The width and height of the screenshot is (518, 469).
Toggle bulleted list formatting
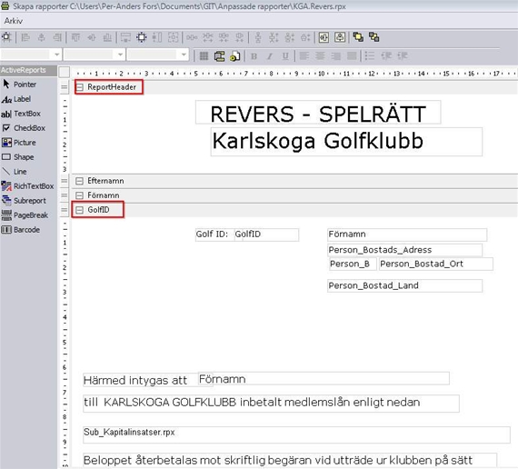[x=370, y=56]
